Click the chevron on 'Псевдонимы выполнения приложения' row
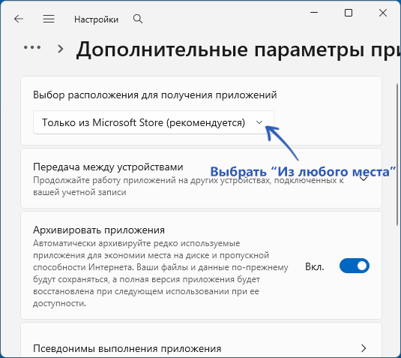The image size is (401, 358). pyautogui.click(x=364, y=348)
